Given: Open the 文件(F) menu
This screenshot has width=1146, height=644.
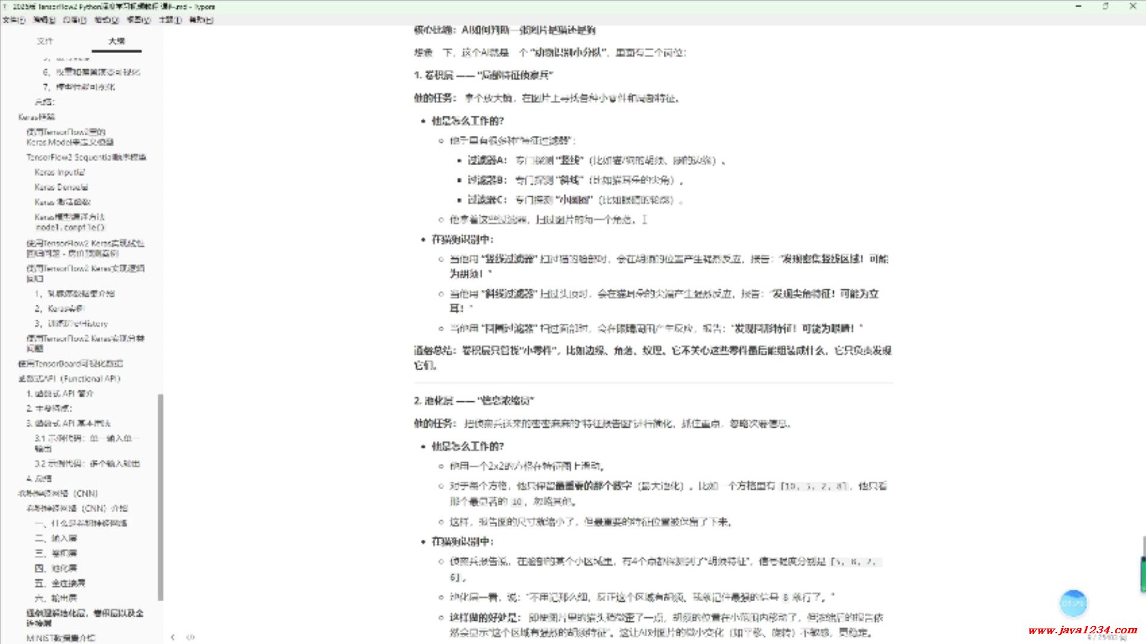Looking at the screenshot, I should [x=13, y=20].
